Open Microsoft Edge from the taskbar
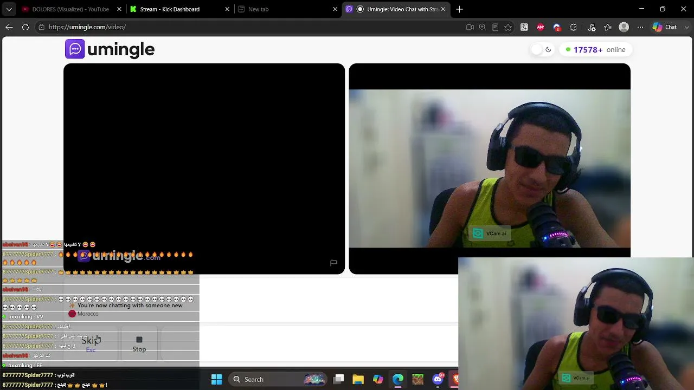 coord(397,379)
